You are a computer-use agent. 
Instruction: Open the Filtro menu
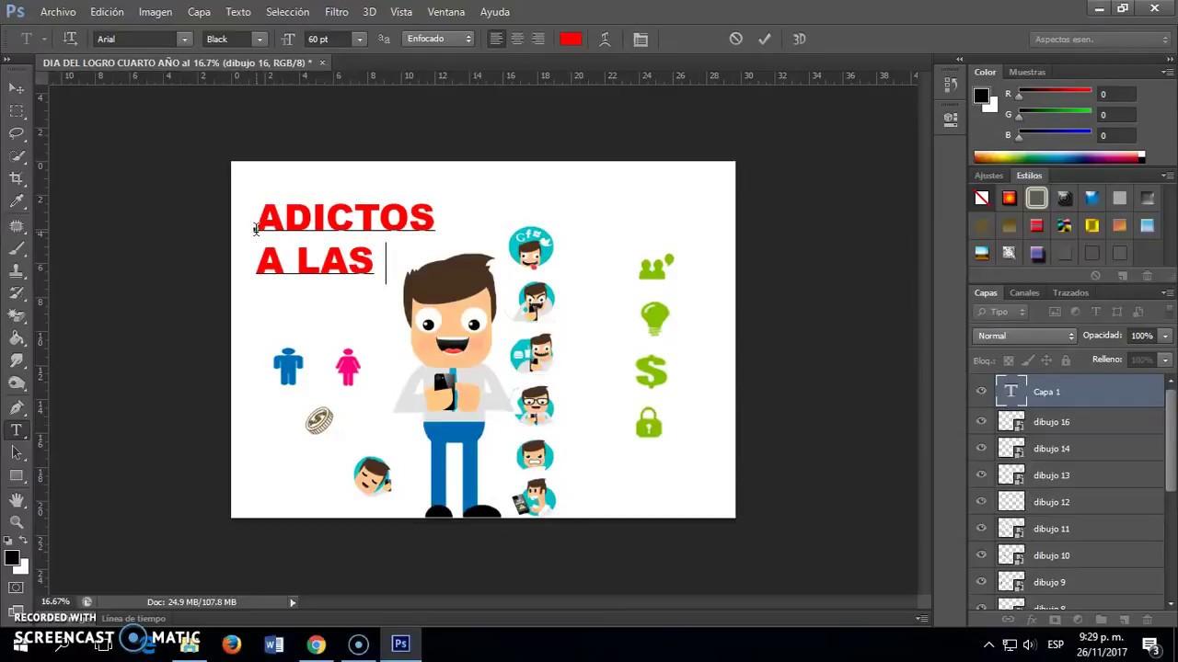(336, 12)
